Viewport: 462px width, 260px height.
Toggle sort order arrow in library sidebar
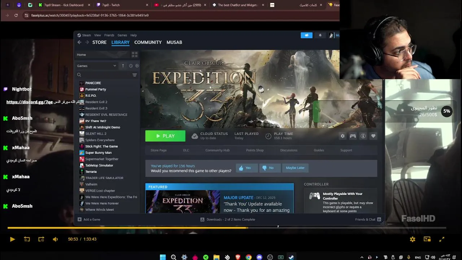123,66
